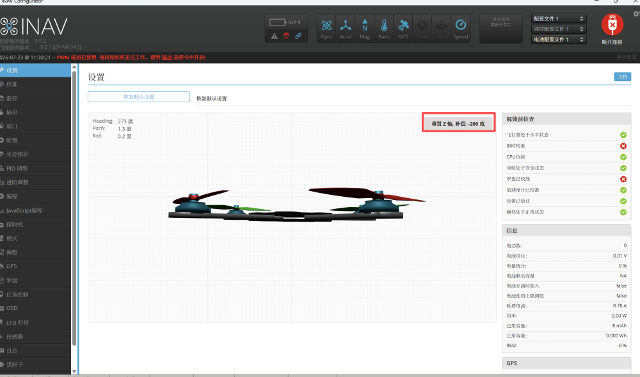Click the warning triangle status icon
This screenshot has width=640, height=377.
275,36
